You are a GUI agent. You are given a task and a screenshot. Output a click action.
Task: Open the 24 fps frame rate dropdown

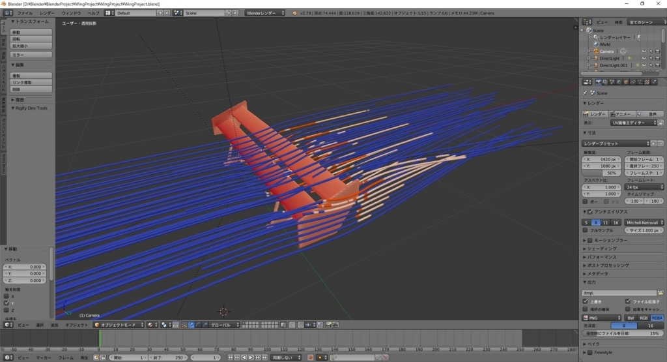644,187
